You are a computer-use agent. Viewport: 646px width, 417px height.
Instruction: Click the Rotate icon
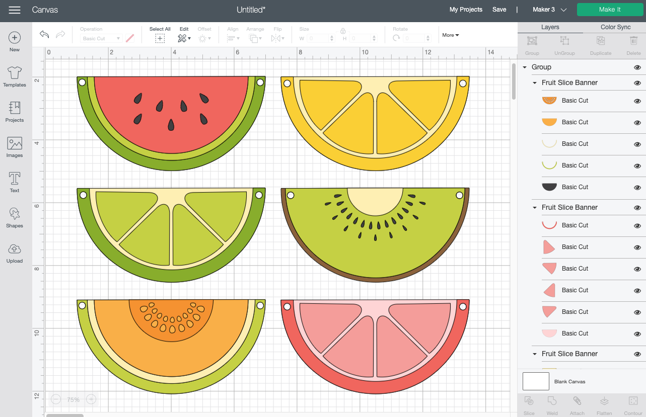396,38
